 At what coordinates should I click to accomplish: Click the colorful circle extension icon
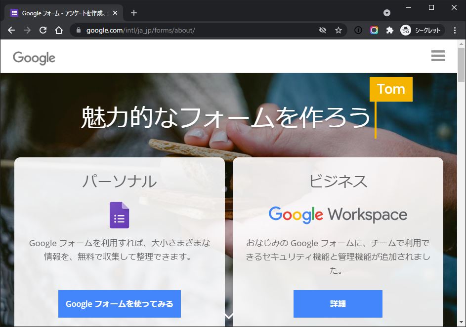pyautogui.click(x=374, y=30)
